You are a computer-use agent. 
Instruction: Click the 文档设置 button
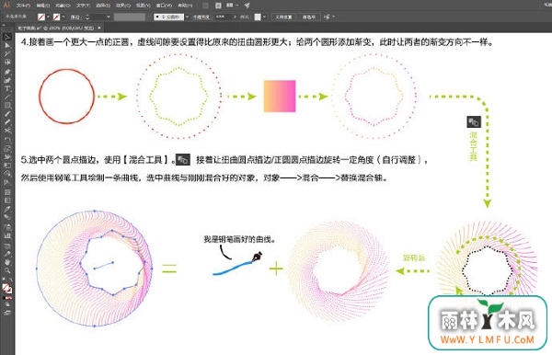pos(283,17)
